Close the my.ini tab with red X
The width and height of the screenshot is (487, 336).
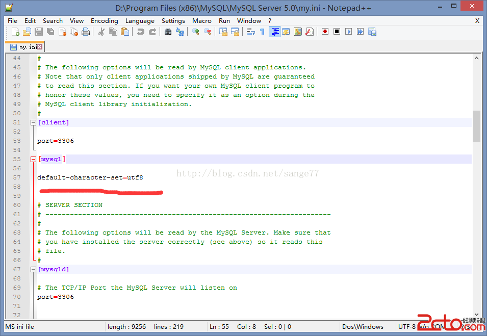[x=40, y=46]
